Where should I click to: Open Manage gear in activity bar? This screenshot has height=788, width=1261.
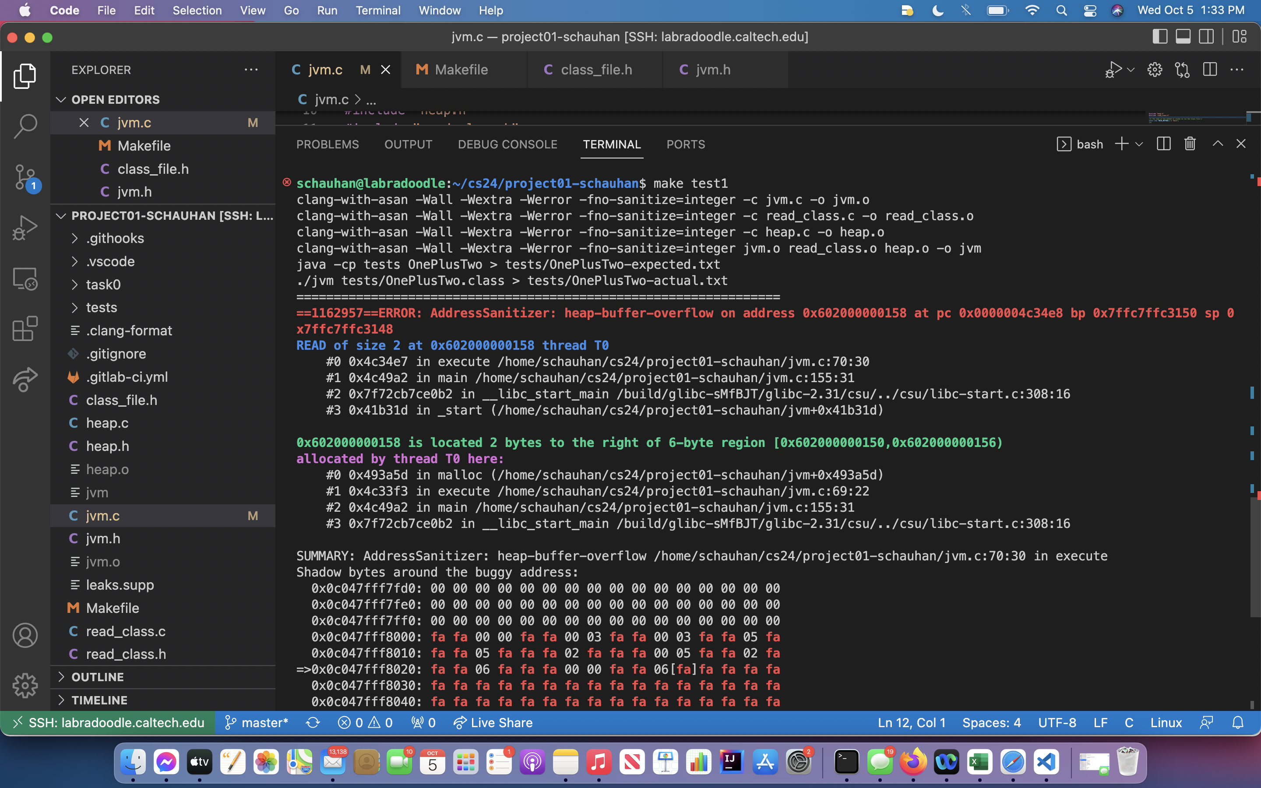coord(25,685)
